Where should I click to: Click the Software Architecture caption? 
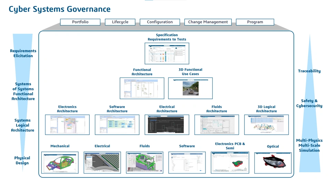pos(117,109)
